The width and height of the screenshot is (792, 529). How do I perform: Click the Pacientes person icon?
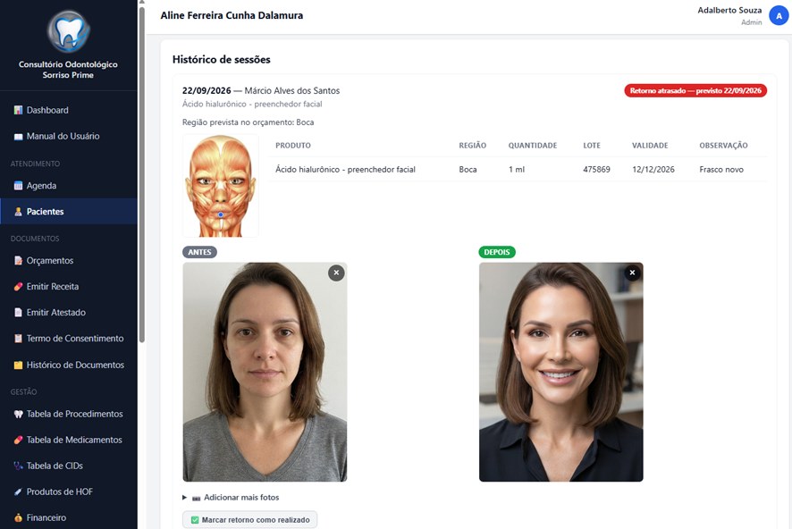tap(18, 212)
